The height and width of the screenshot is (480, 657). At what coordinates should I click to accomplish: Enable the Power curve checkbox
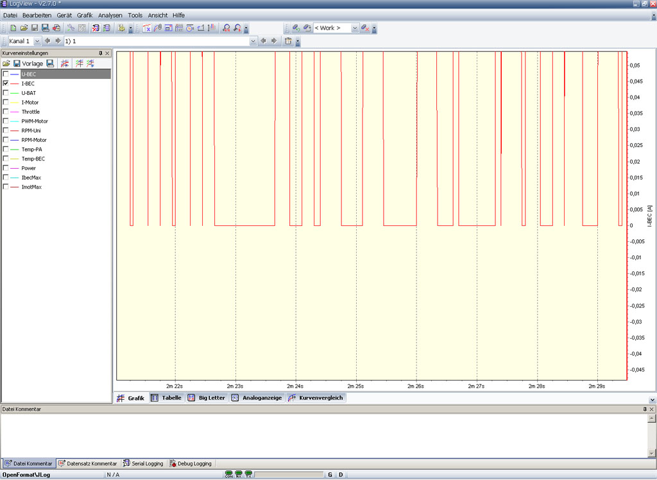tap(6, 168)
